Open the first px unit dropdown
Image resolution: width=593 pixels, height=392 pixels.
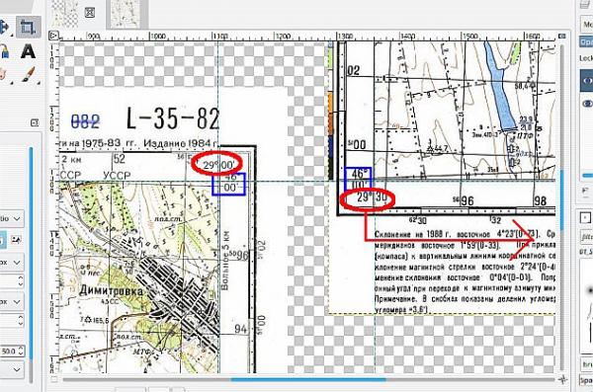point(11,262)
